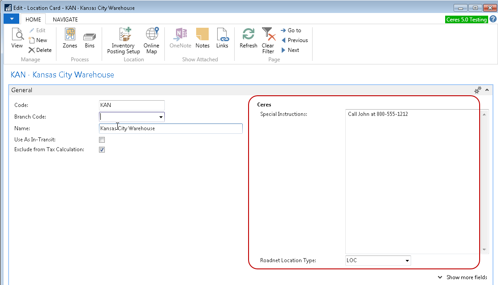Delete the location record
498x285 pixels.
pyautogui.click(x=40, y=50)
